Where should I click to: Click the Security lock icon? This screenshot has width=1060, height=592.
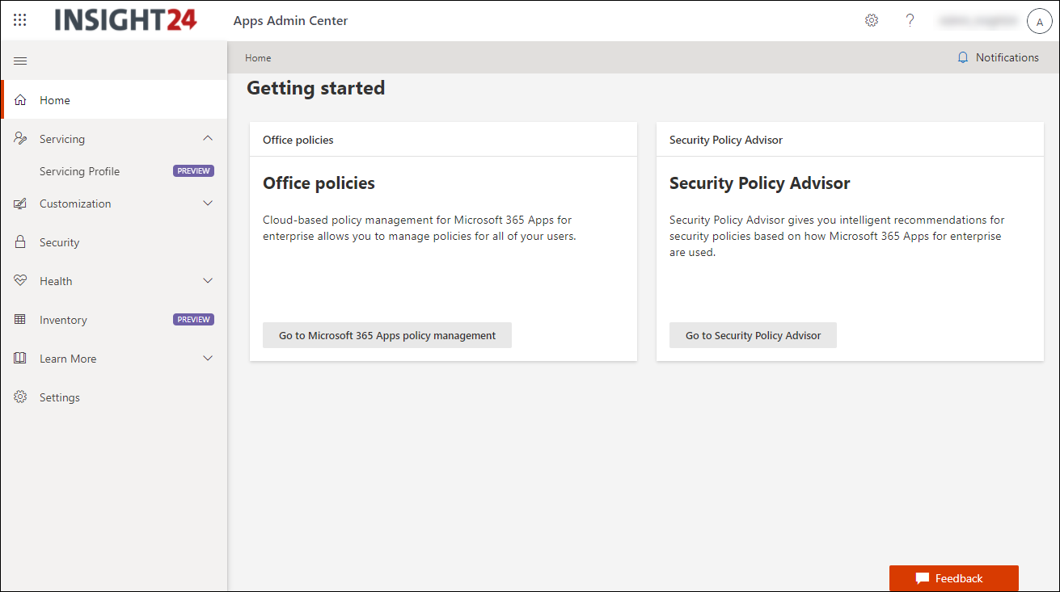coord(21,242)
